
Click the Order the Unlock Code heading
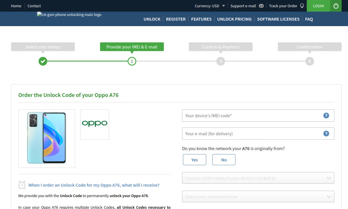point(69,95)
